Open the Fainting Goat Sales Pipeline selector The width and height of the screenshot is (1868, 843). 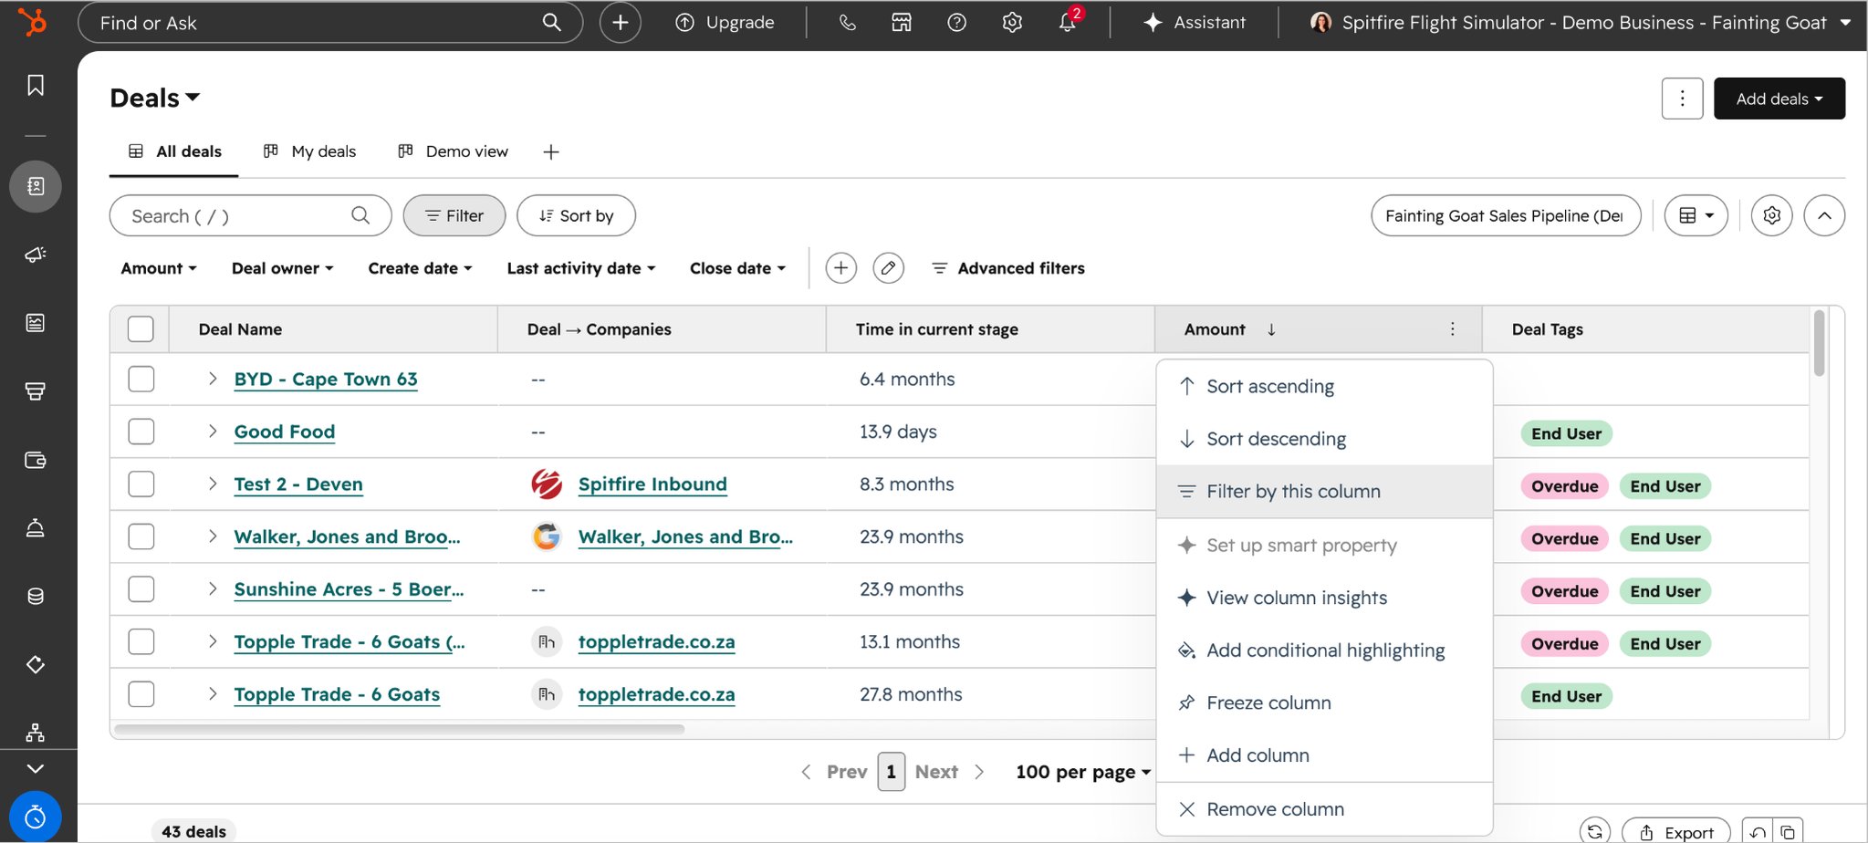pos(1506,215)
